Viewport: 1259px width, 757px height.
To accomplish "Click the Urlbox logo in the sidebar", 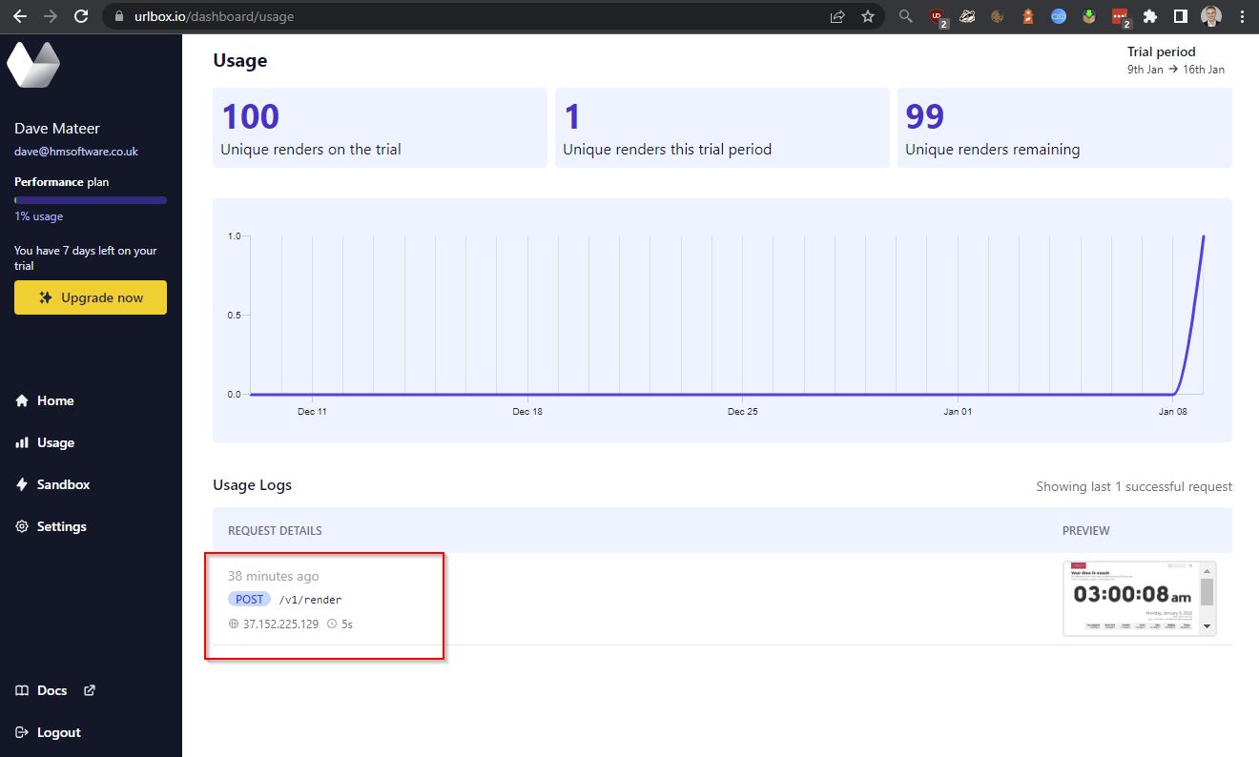I will 33,65.
